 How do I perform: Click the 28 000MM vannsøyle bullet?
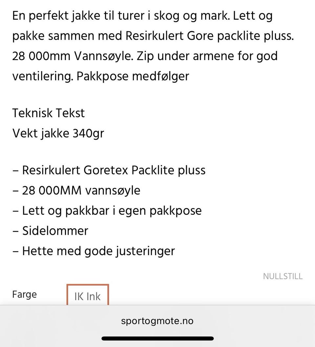[x=81, y=190]
